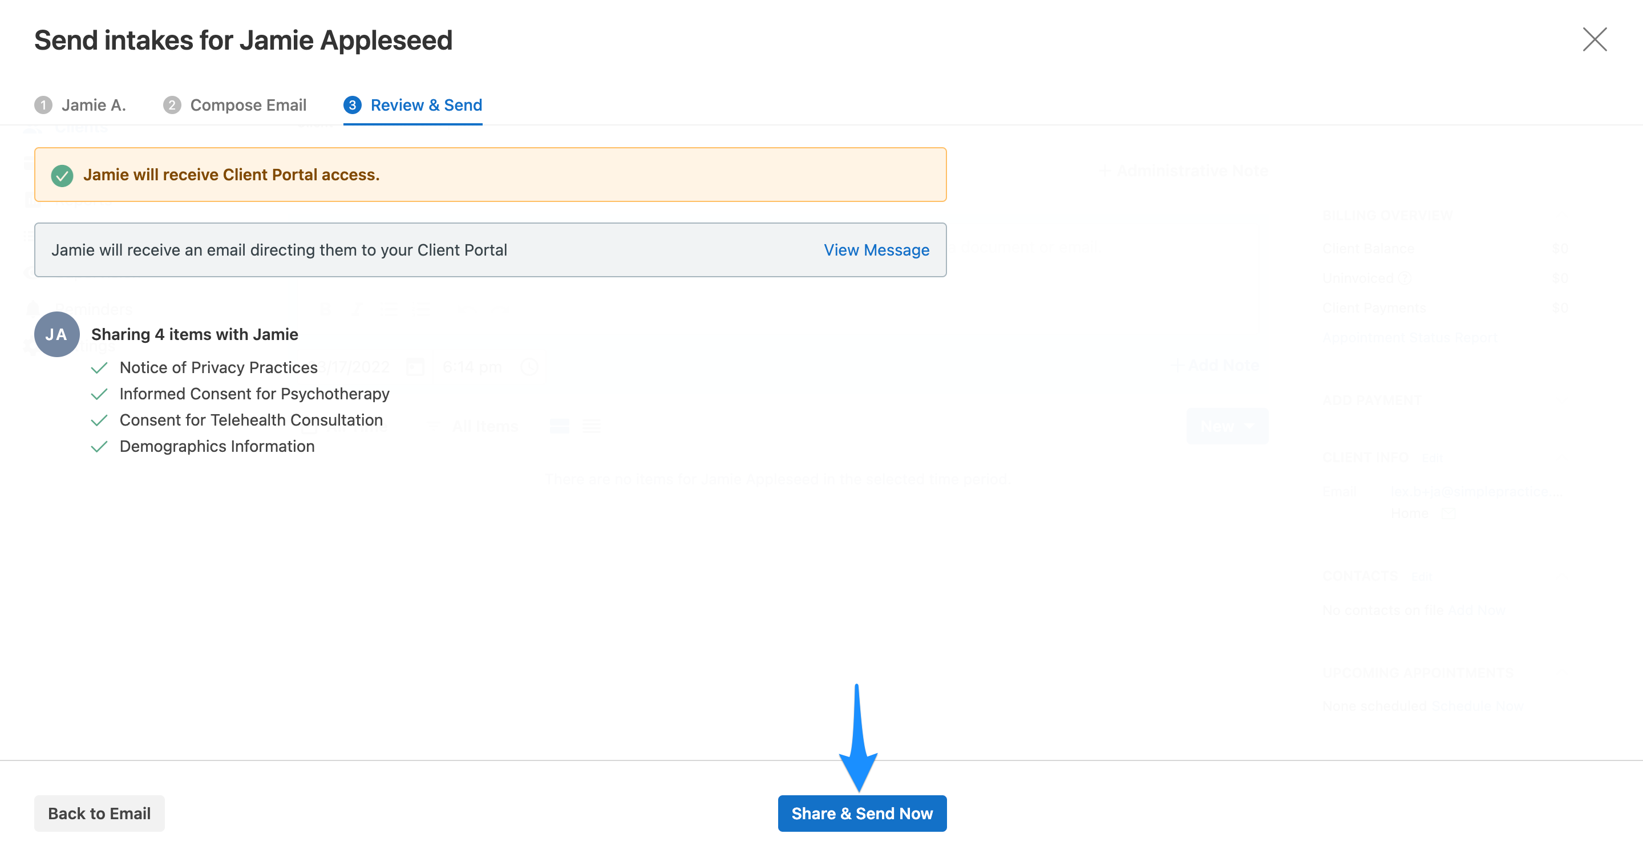Click the 'Jamie will receive Client Portal access' banner text
The image size is (1643, 866).
[x=232, y=175]
